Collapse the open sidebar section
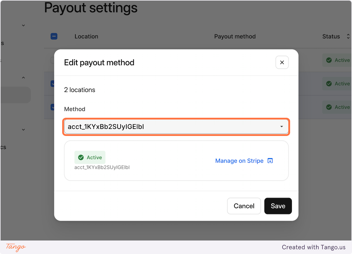 point(23,77)
